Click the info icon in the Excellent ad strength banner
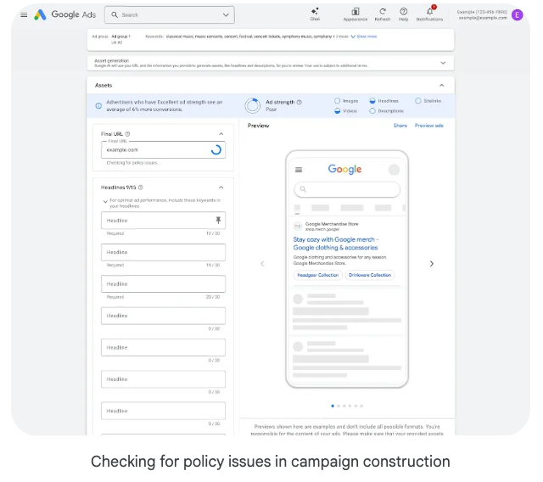543x482 pixels. pyautogui.click(x=98, y=105)
